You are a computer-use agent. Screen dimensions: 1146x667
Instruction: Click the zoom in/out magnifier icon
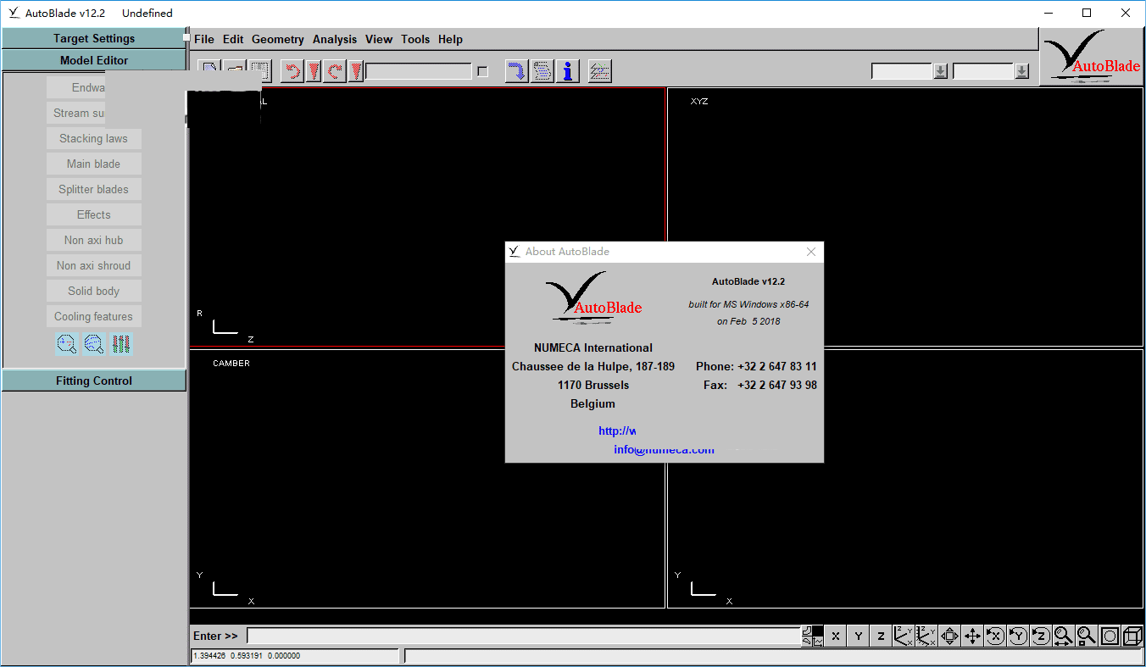[x=1065, y=636]
